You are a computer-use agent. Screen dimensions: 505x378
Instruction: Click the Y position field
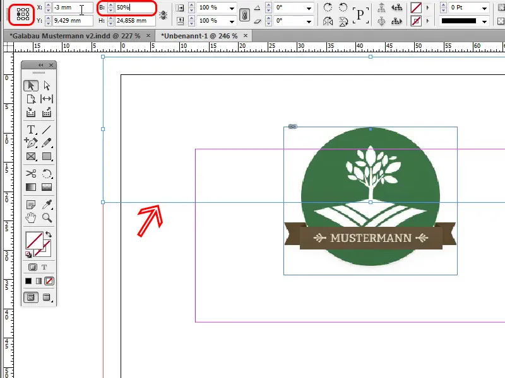(x=73, y=21)
